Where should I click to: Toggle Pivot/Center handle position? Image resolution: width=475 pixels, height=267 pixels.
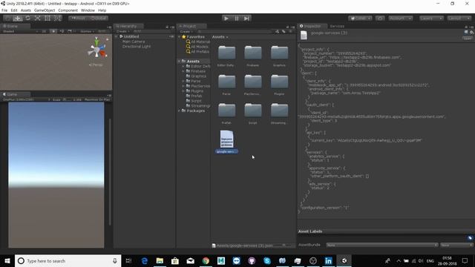pyautogui.click(x=79, y=18)
